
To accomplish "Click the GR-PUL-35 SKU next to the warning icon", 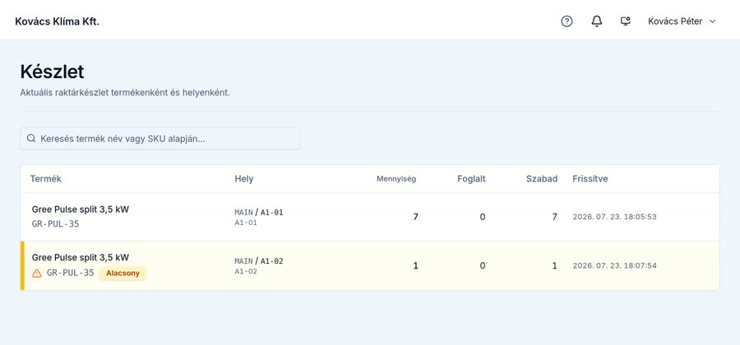I will pos(71,273).
